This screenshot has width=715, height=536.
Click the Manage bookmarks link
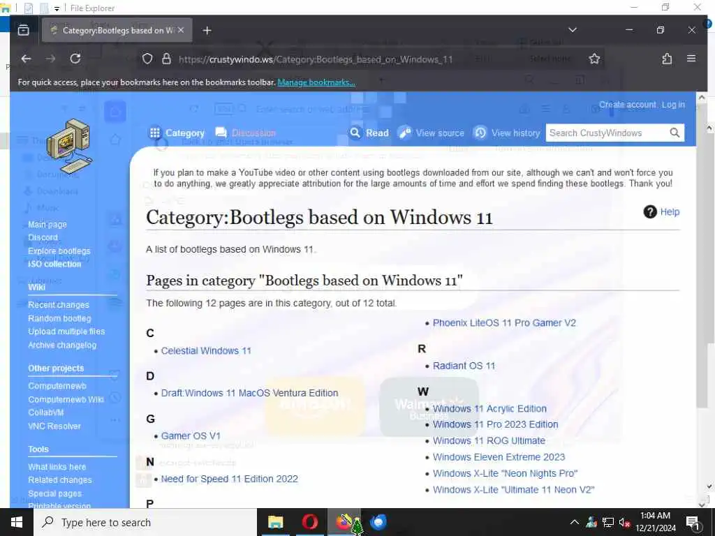(x=316, y=82)
